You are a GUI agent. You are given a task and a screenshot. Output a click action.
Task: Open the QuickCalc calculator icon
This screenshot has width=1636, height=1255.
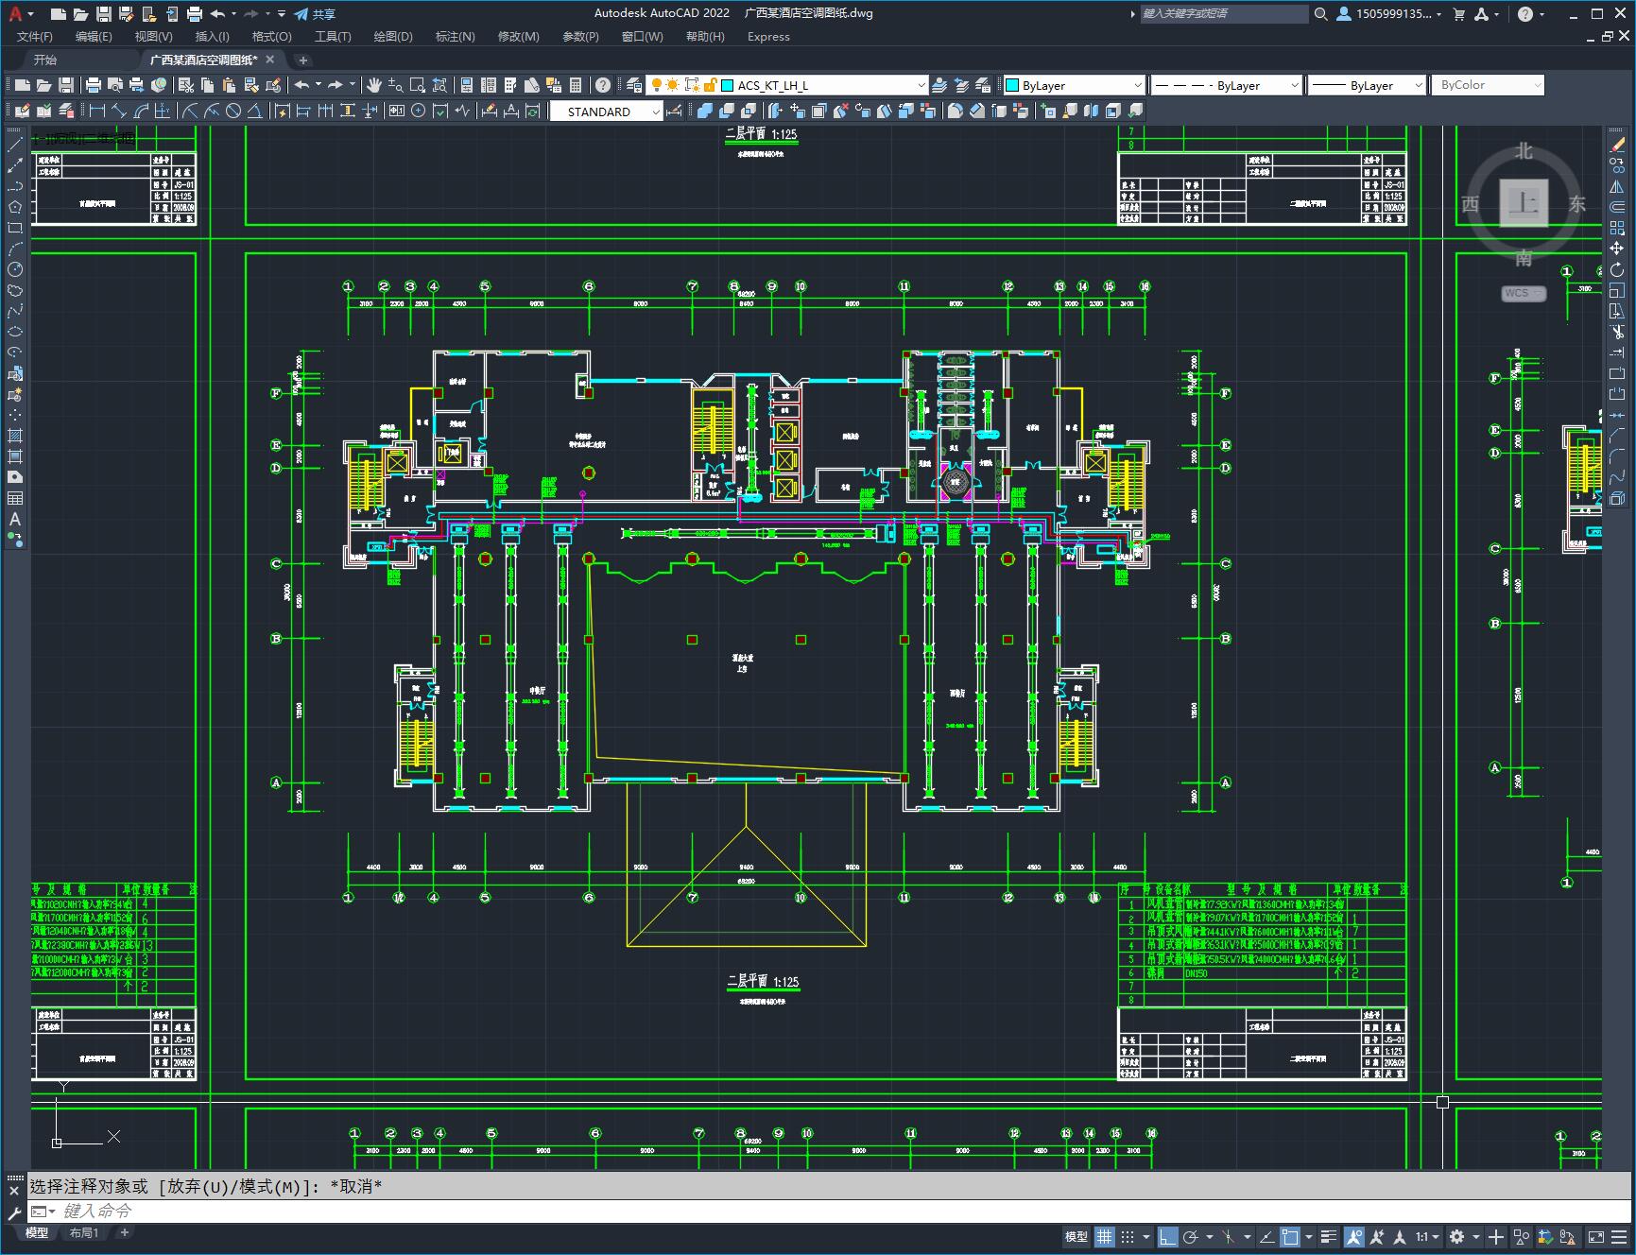tap(576, 85)
